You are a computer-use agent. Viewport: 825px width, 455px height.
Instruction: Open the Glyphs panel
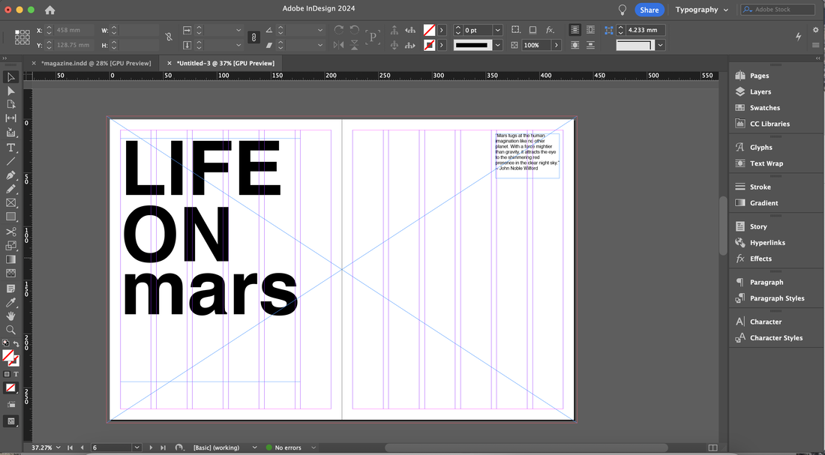tap(760, 147)
